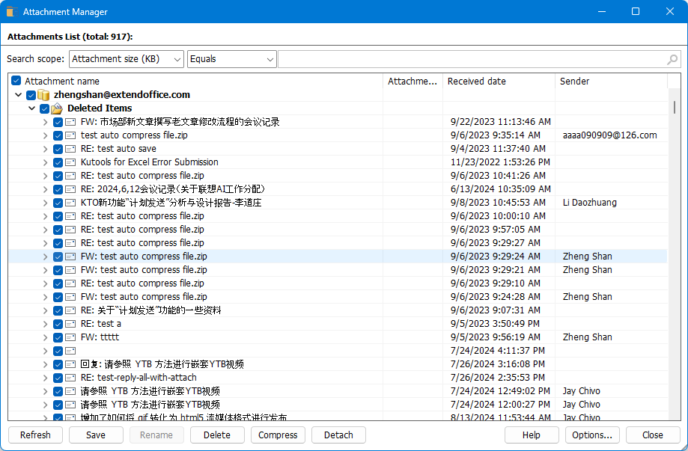Click the Attachment Manager title bar icon
Viewport: 688px width, 451px height.
click(x=10, y=11)
